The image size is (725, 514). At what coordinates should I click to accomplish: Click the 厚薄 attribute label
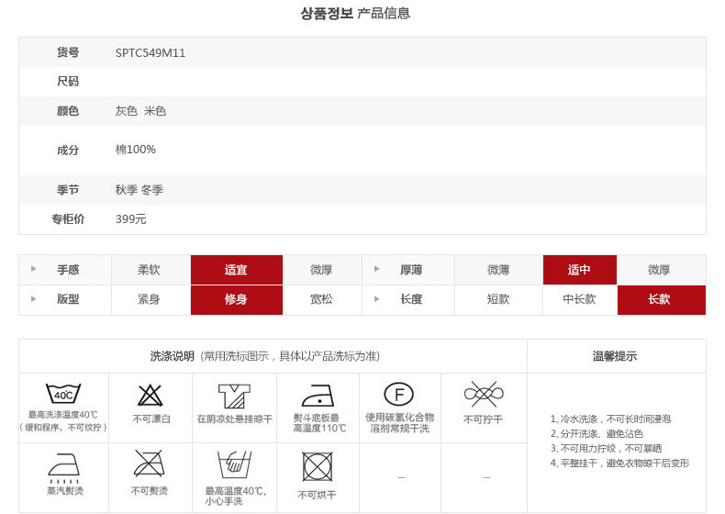point(411,270)
